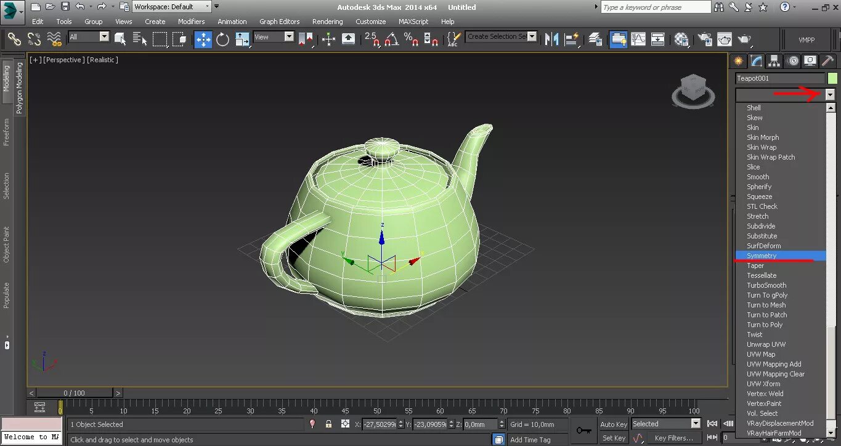
Task: Open the Hierarchy panel tab icon
Action: [x=774, y=61]
